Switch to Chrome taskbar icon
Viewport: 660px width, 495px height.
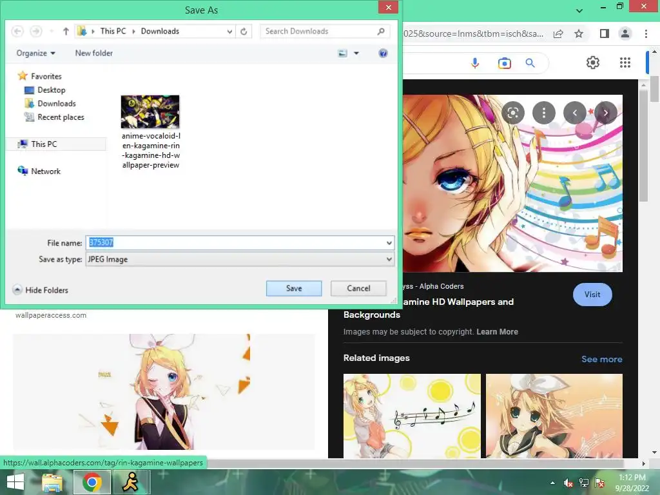[x=92, y=482]
